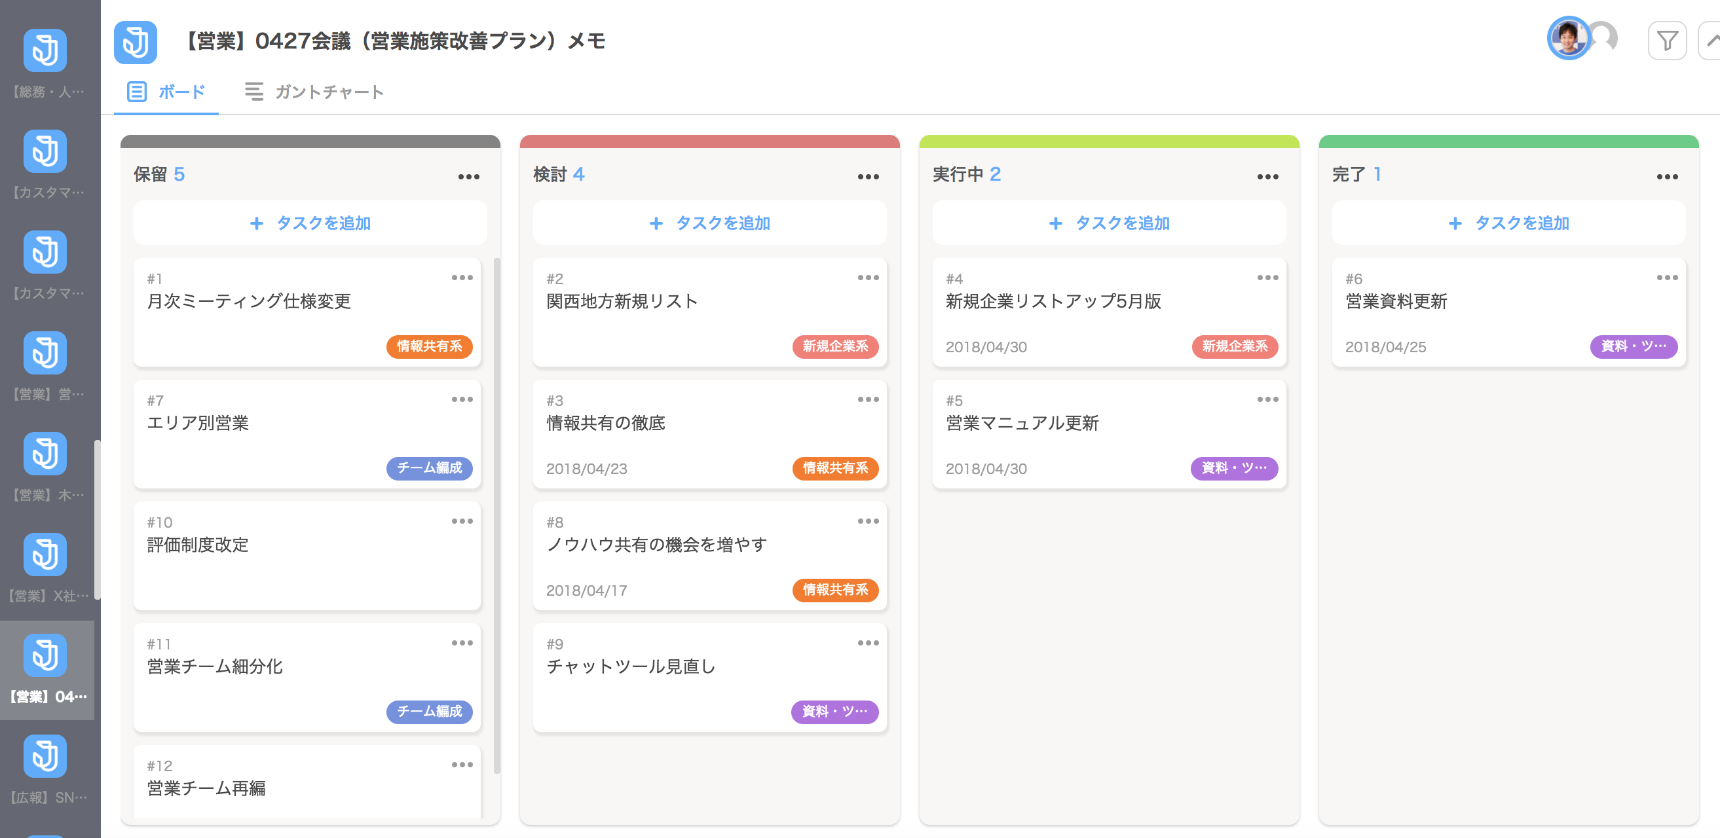The image size is (1720, 838).
Task: Open options for task 営業チーム細分化
Action: (x=462, y=643)
